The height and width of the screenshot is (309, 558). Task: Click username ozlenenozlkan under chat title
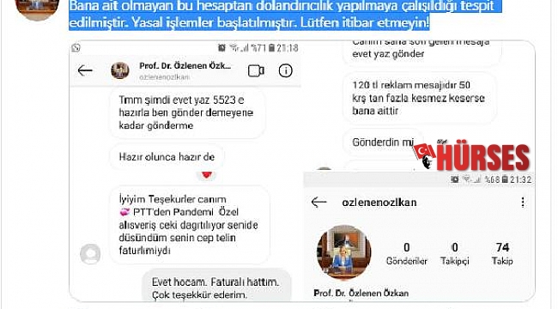[165, 77]
